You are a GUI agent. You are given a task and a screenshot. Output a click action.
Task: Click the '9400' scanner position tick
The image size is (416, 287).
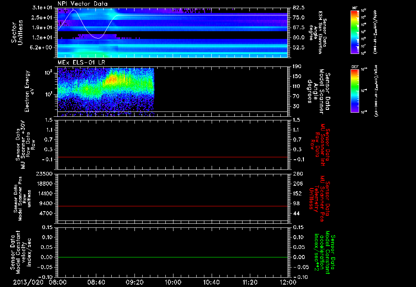(46, 203)
